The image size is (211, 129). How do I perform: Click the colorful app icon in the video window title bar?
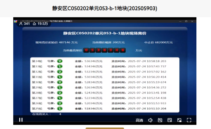coord(16,21)
